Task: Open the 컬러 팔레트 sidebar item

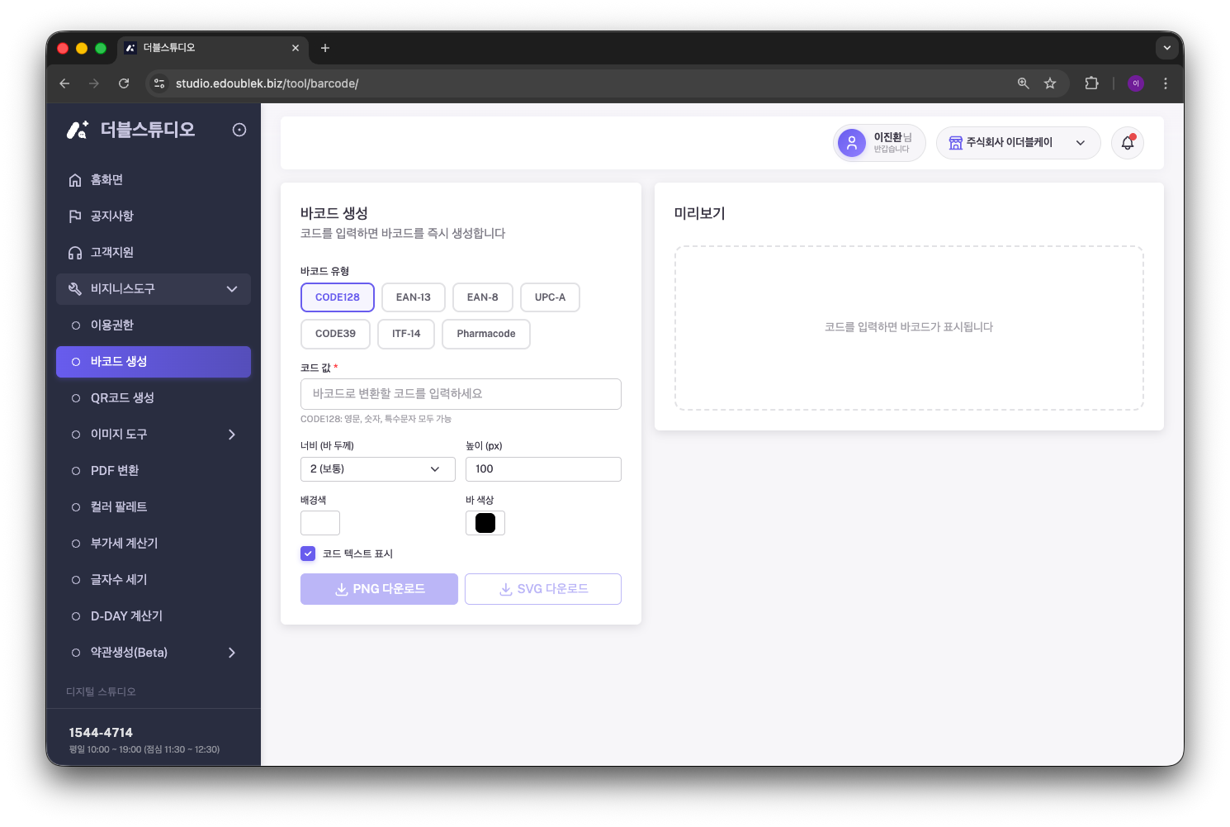Action: point(154,507)
